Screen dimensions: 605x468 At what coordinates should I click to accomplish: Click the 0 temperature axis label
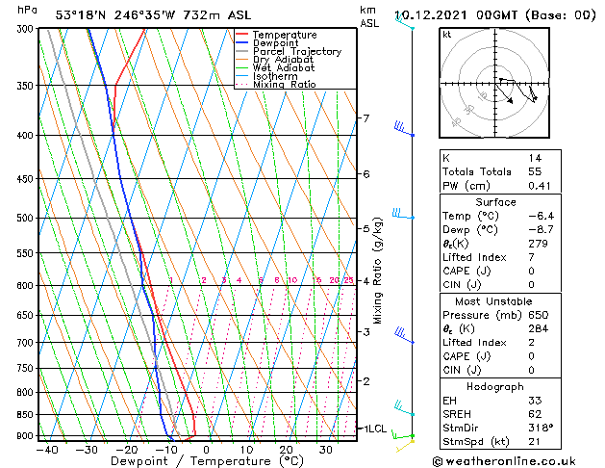207,450
